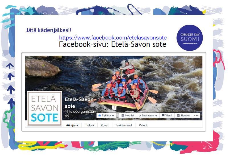Open the Kuvat tab
Screen dimensions: 230x163
coord(104,125)
